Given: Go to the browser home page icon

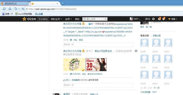Looking at the screenshot, I should point(10,9).
